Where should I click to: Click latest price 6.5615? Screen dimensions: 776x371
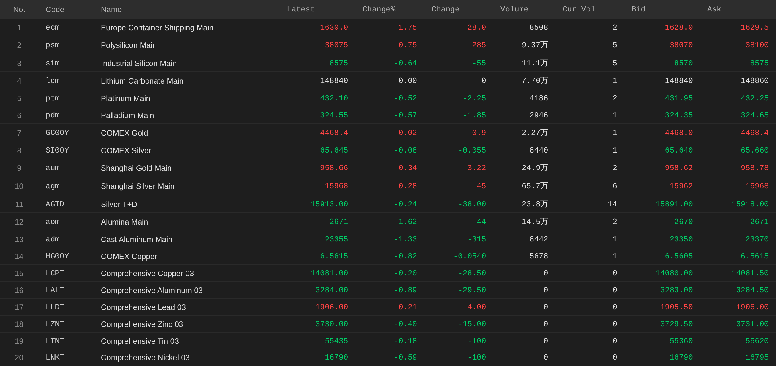click(x=334, y=256)
